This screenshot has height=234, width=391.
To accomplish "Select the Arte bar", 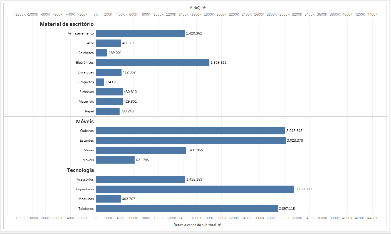I will tap(108, 43).
